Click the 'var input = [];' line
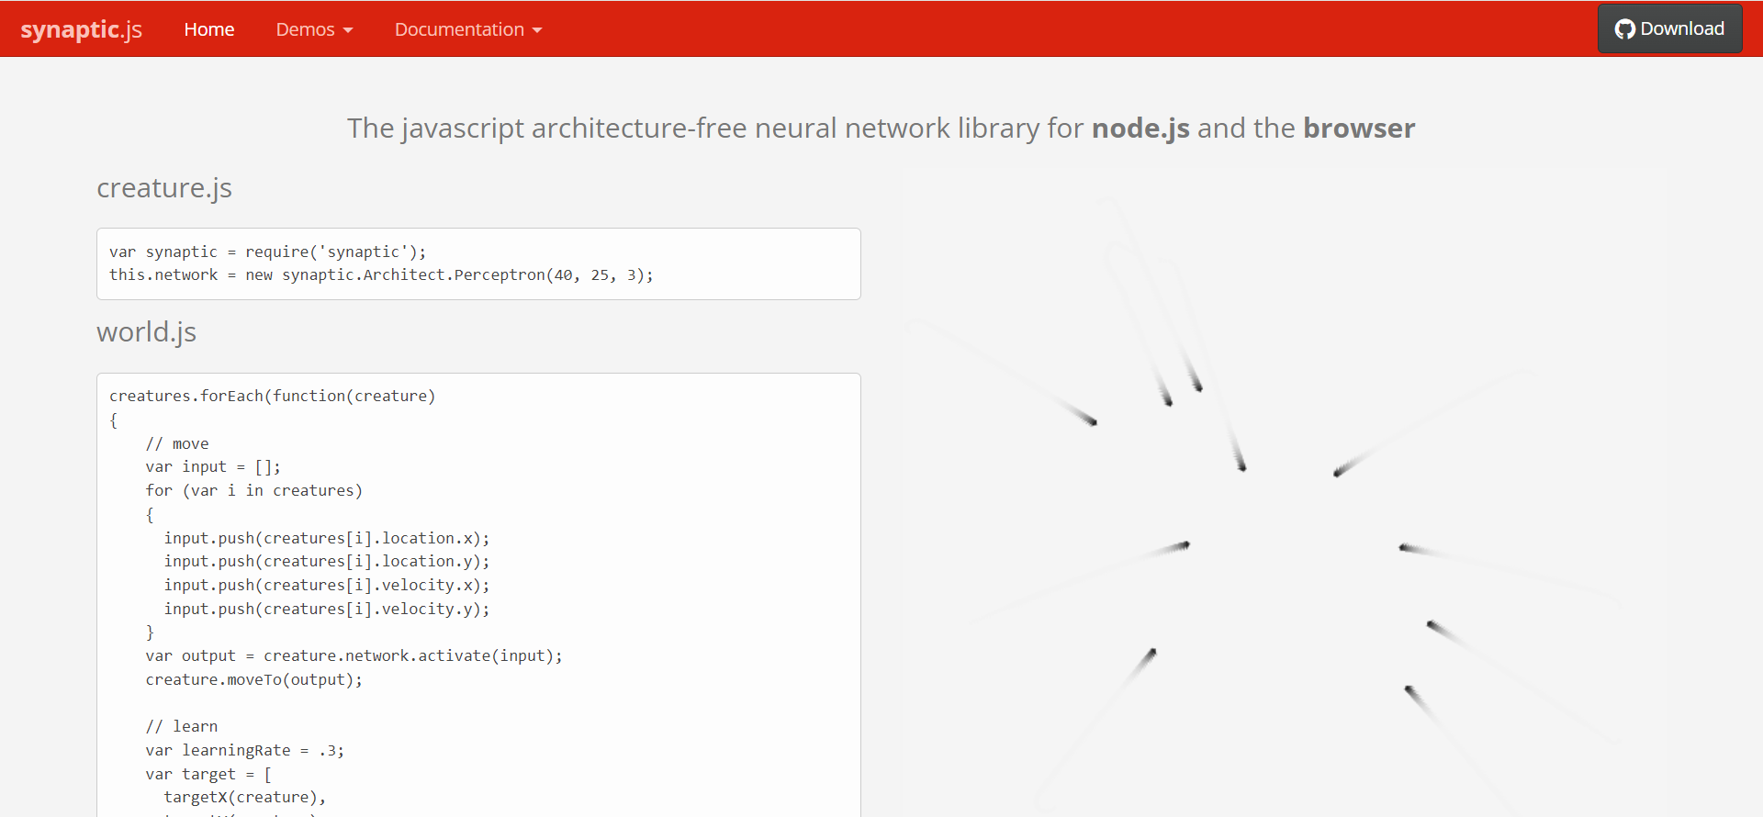 pyautogui.click(x=213, y=466)
